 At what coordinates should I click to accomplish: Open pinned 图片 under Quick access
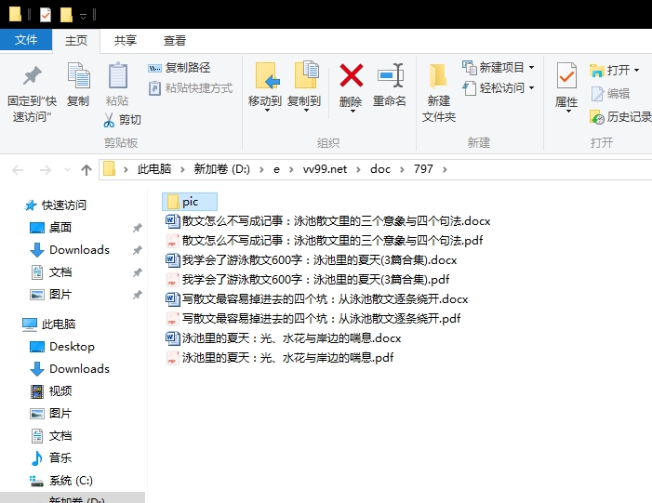pos(51,295)
